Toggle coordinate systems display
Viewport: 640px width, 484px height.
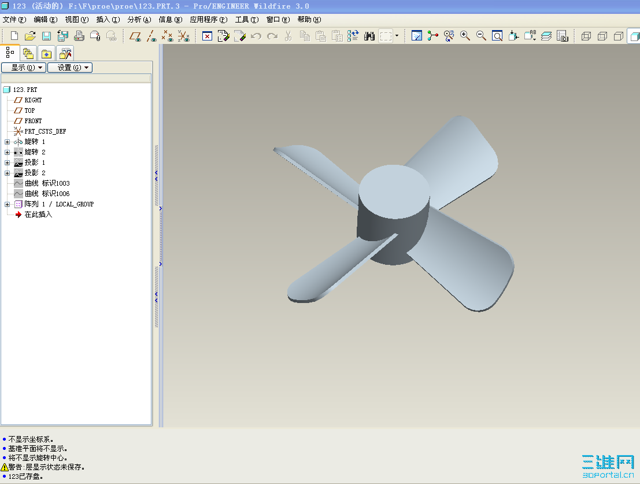click(x=184, y=36)
